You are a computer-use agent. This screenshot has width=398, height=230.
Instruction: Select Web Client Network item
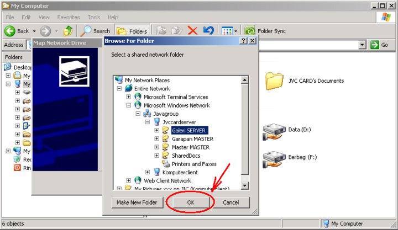coord(167,180)
